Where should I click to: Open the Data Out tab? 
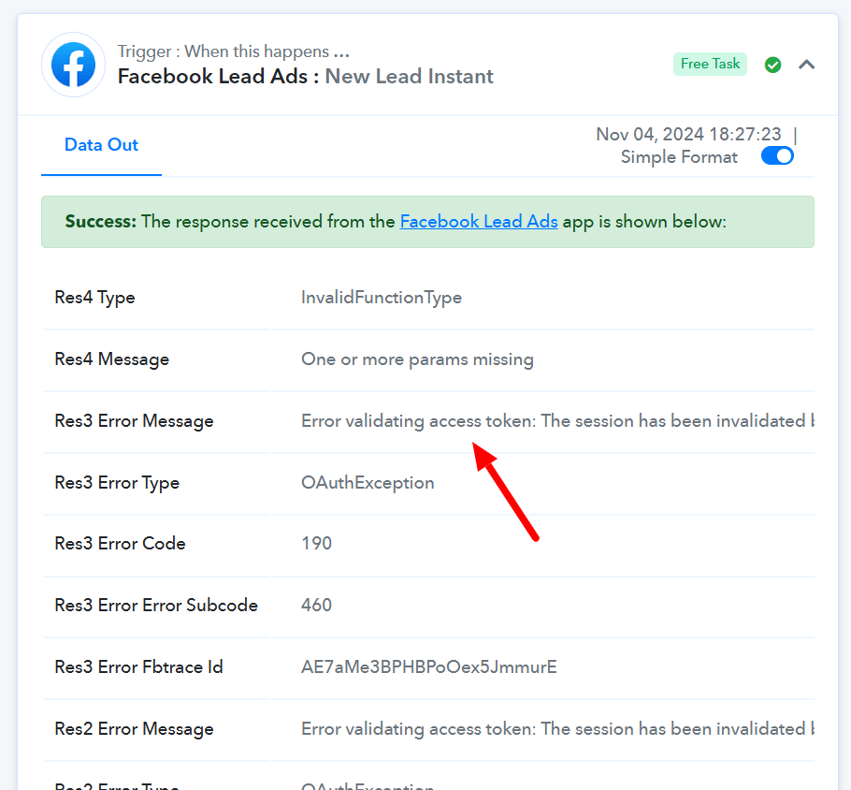click(101, 145)
